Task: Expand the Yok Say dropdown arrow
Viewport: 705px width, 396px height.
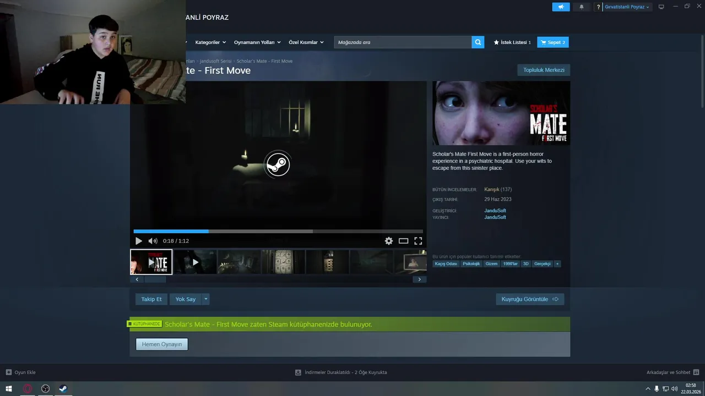Action: 206,299
